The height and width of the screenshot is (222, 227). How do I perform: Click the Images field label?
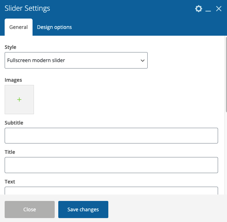[13, 80]
